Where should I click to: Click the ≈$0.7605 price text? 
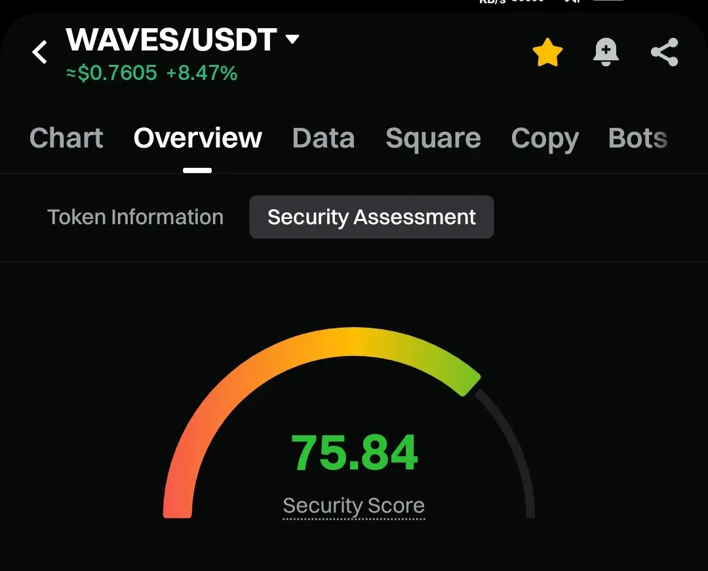tap(111, 73)
